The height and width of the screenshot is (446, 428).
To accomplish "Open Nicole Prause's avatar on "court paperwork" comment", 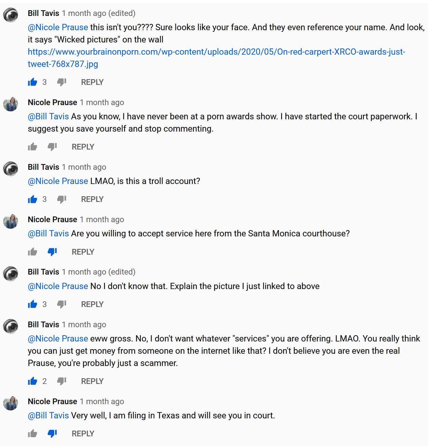I will pyautogui.click(x=11, y=104).
